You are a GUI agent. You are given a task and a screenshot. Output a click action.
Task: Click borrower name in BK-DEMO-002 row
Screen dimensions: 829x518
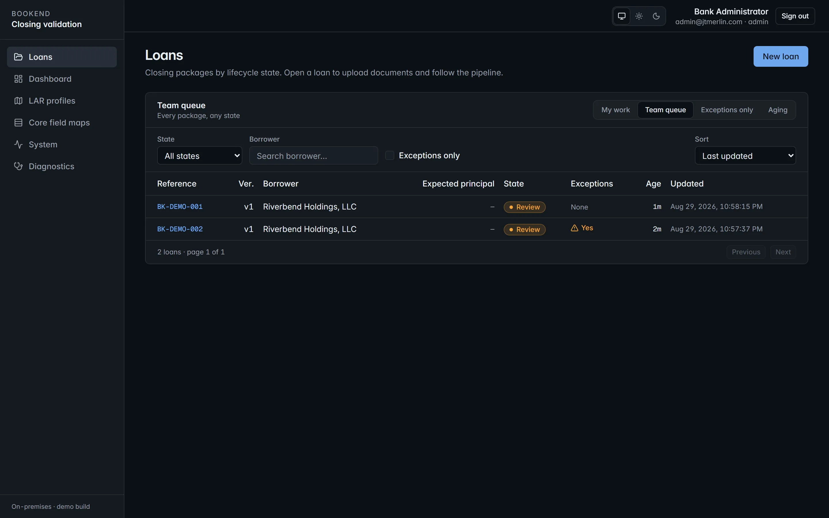[310, 229]
